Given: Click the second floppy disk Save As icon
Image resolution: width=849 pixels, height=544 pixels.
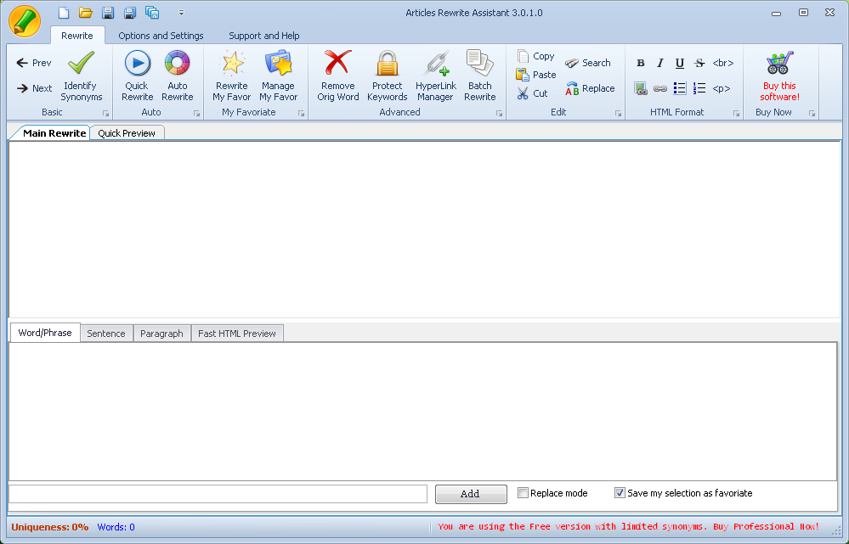Looking at the screenshot, I should (x=130, y=13).
